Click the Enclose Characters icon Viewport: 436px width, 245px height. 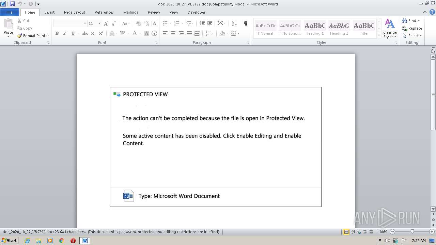point(154,33)
